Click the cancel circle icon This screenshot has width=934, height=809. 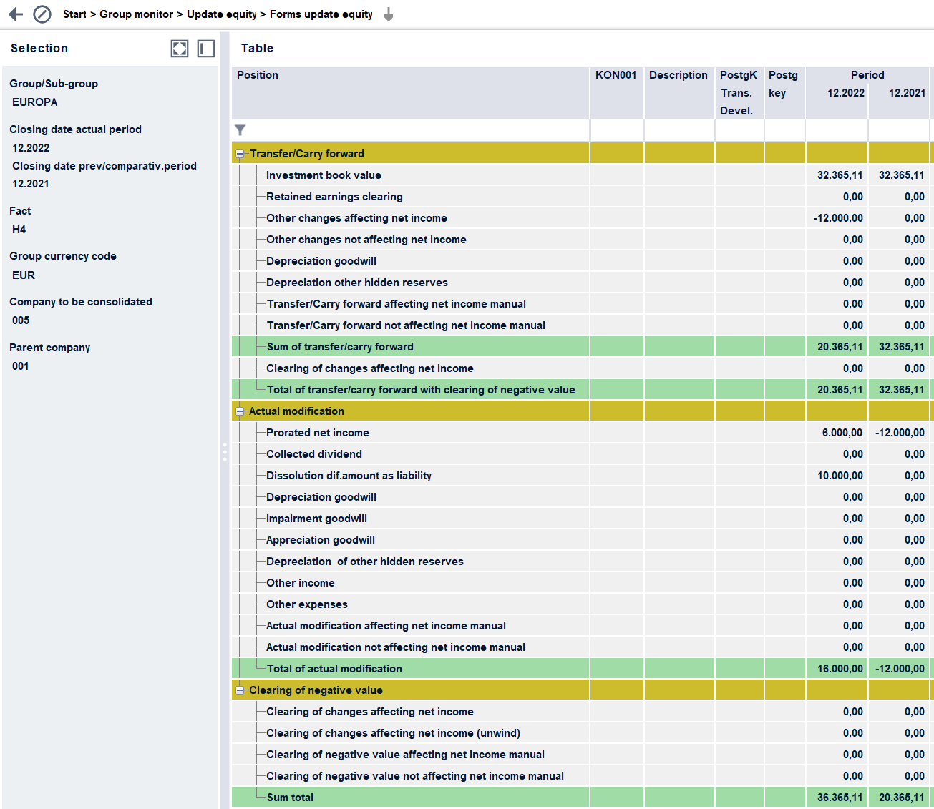(42, 14)
